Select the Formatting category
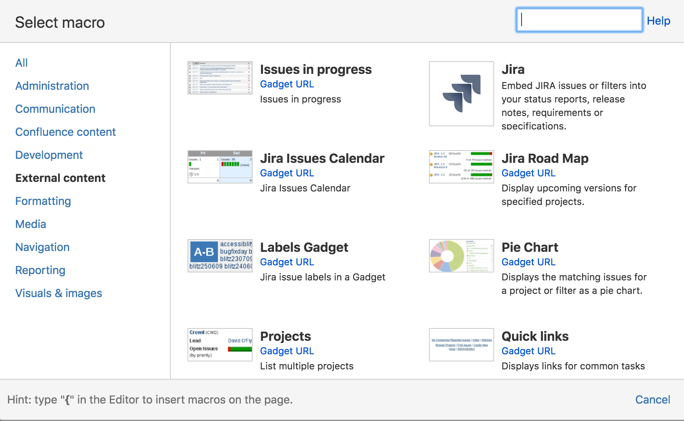The width and height of the screenshot is (684, 421). (43, 201)
